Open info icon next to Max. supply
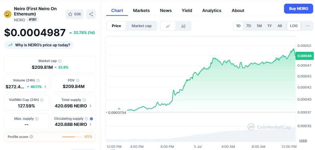 pyautogui.click(x=37, y=119)
